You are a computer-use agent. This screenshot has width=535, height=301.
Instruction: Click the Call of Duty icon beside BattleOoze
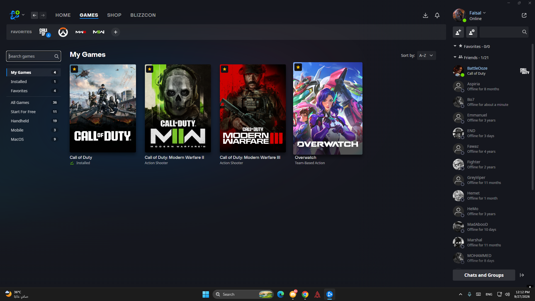pos(524,71)
